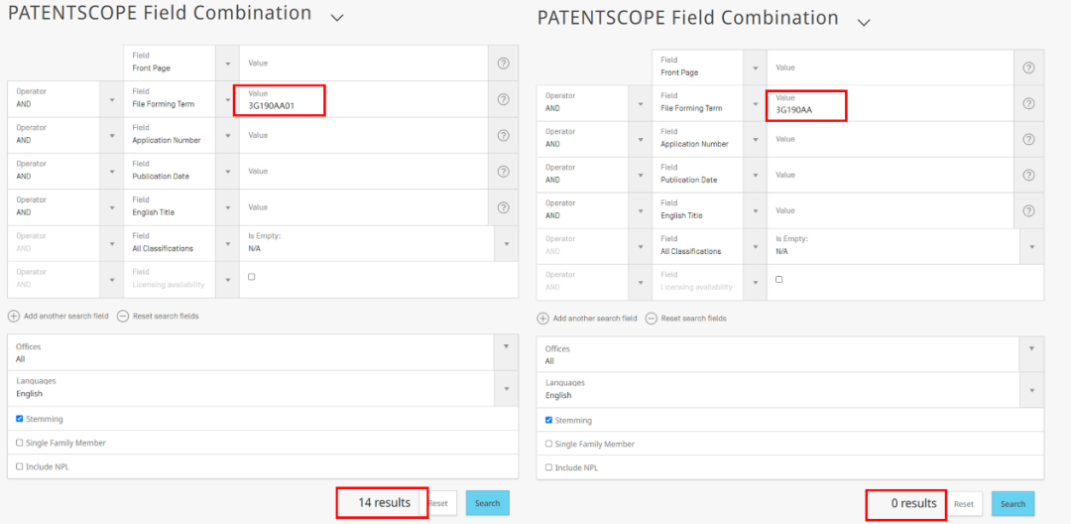The image size is (1071, 524).
Task: Click English Title value field in 0-results form
Action: (x=891, y=211)
